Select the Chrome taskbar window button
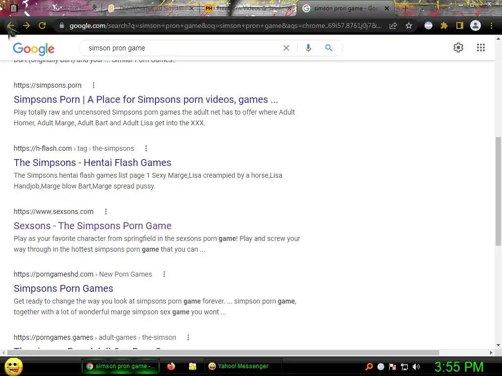 click(x=120, y=366)
